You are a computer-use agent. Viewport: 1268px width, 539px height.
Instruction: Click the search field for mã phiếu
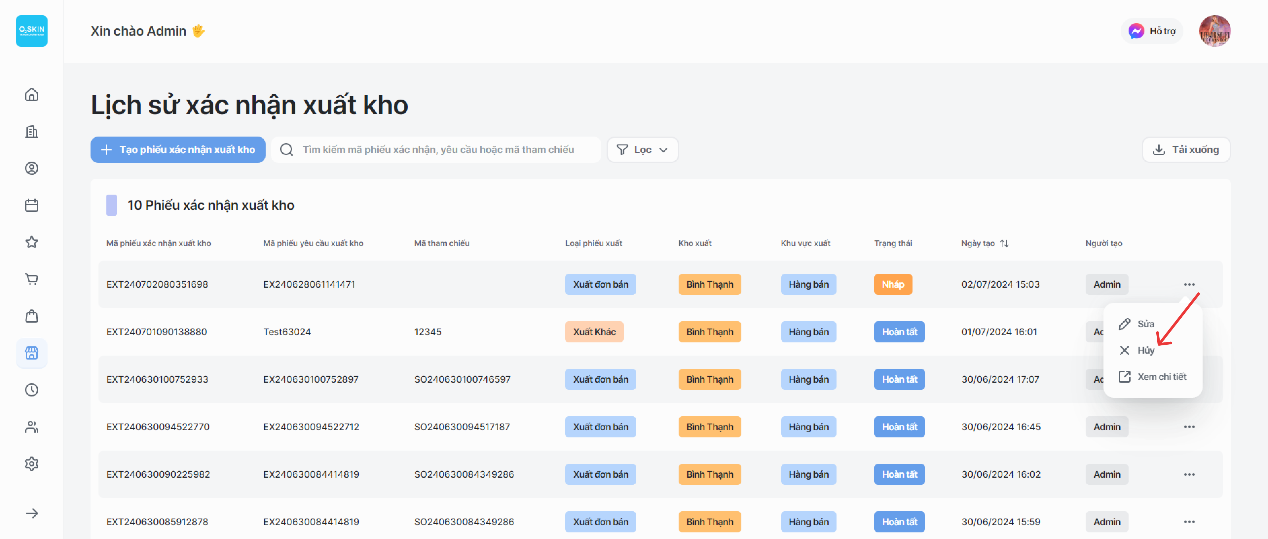(438, 149)
